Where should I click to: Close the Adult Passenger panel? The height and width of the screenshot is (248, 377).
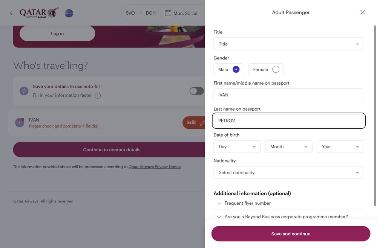[363, 12]
